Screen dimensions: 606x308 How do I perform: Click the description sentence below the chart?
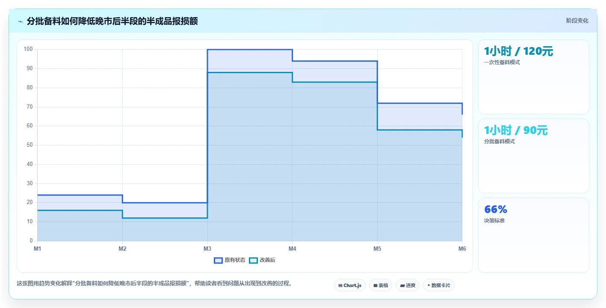coord(154,283)
